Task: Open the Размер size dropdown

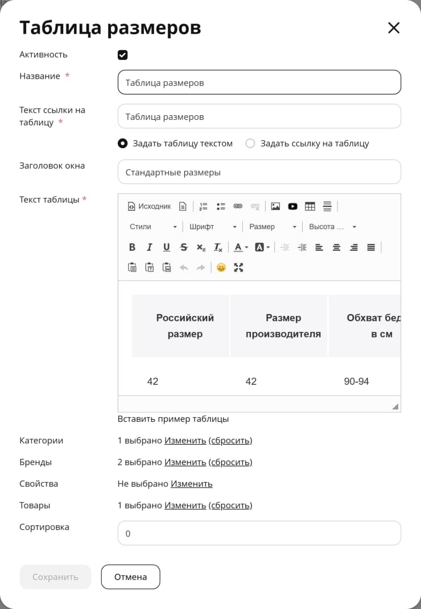Action: (273, 227)
